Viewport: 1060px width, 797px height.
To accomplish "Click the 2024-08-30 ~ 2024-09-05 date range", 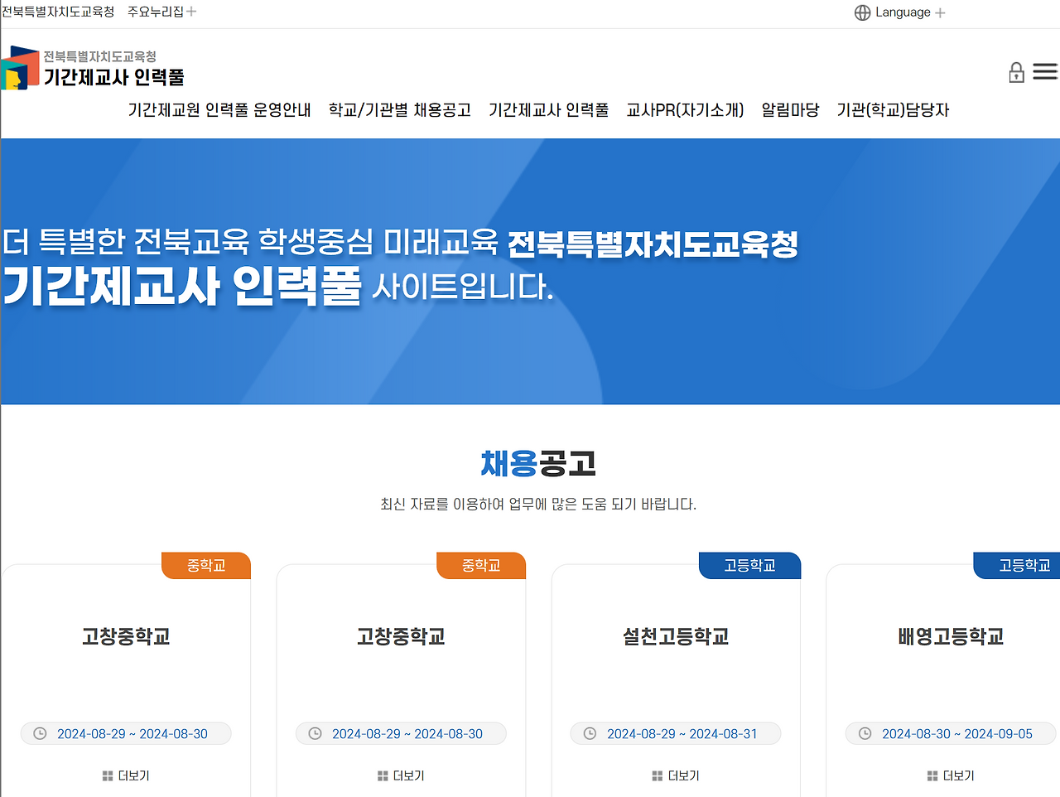I will tap(956, 733).
